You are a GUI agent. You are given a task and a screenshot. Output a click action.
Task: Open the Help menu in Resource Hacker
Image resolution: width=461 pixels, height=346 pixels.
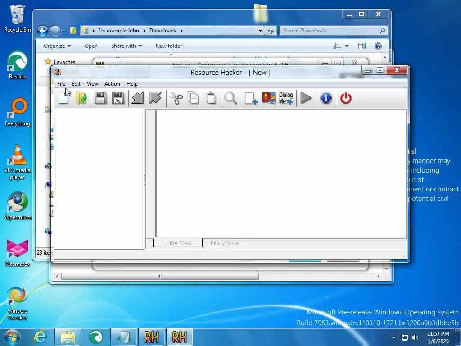(x=132, y=83)
